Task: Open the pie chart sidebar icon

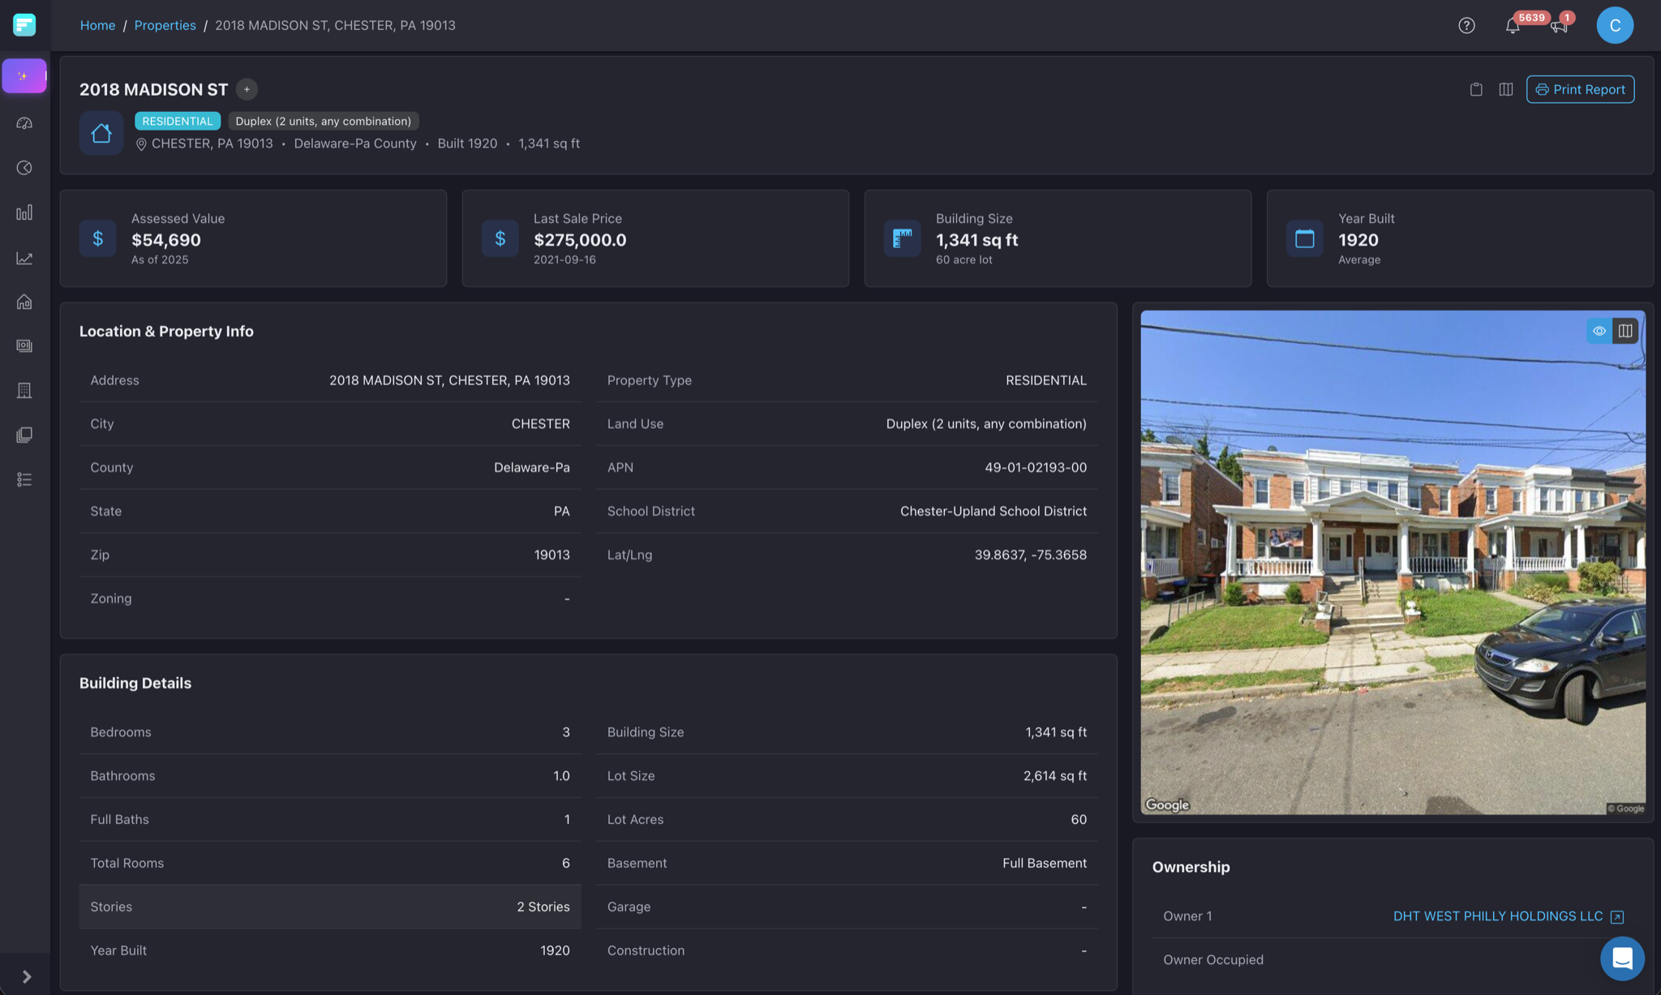Action: tap(24, 168)
